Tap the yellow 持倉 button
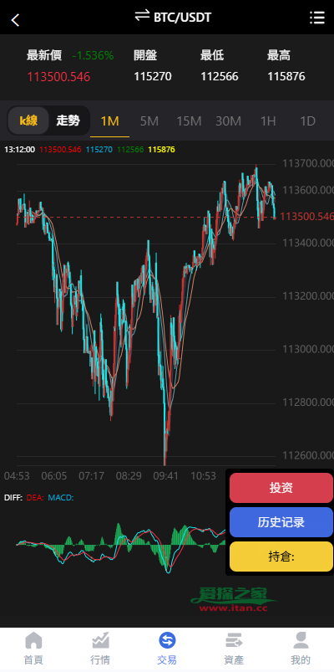 click(x=281, y=557)
